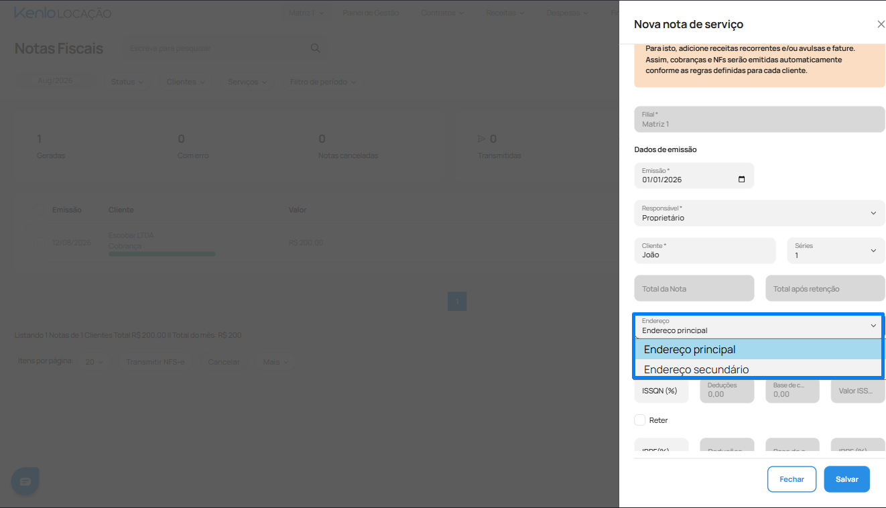The image size is (886, 508).
Task: Click the Notas canceladas counter
Action: pos(349,147)
